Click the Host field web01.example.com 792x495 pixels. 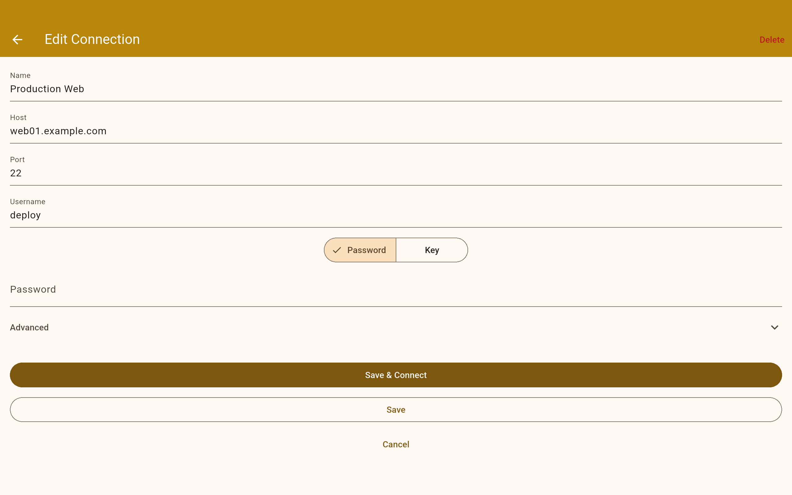(x=395, y=131)
